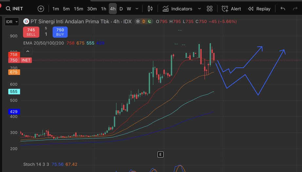
Task: Click the quantity value 1 between Sell and Buy
Action: pyautogui.click(x=46, y=34)
